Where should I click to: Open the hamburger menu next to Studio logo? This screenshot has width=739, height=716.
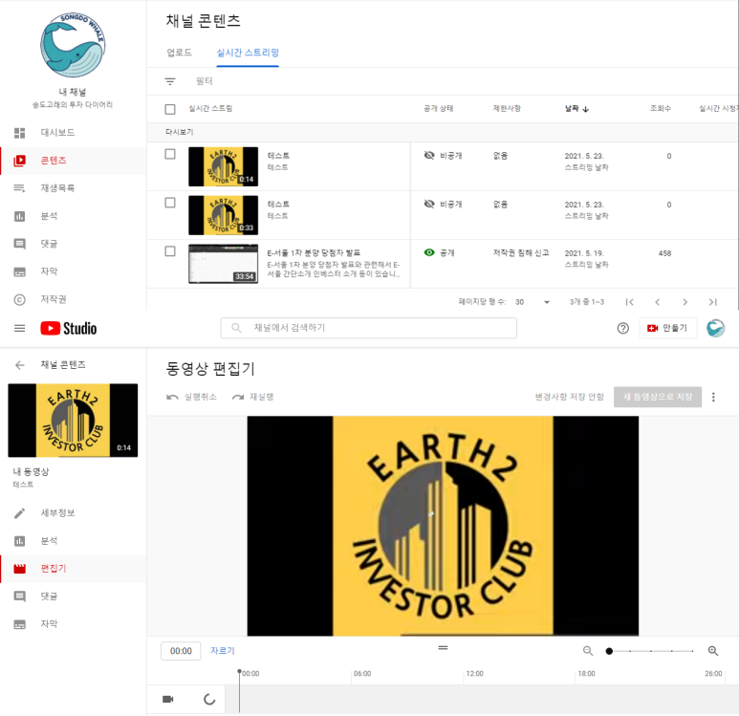coord(20,328)
